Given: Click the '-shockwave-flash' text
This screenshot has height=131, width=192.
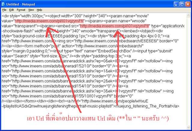Looking at the screenshot, I should pos(18,31).
